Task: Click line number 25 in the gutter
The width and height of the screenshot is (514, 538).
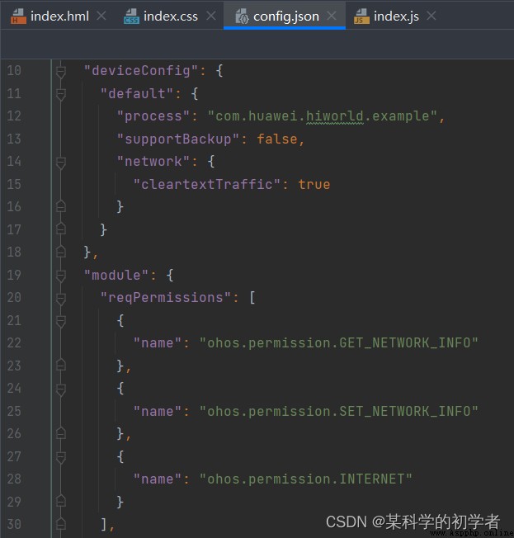Action: click(x=14, y=411)
